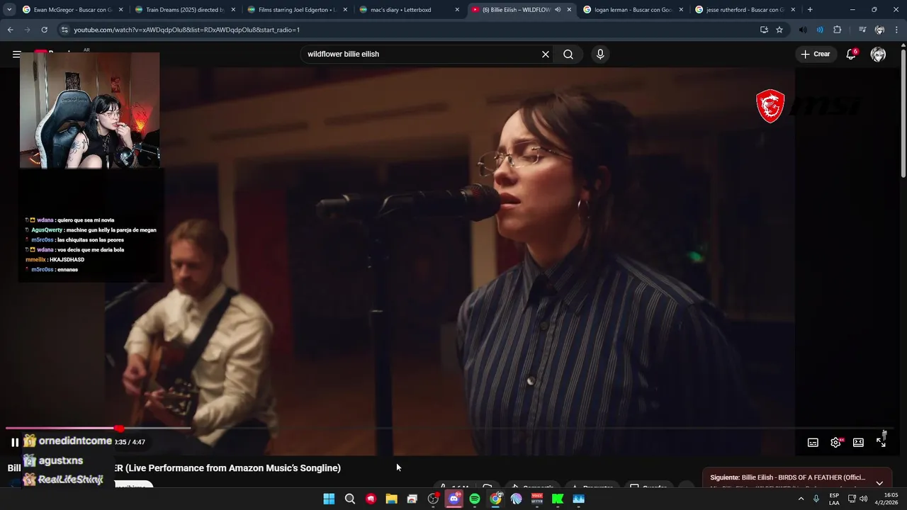Open Chrome icon in taskbar
Viewport: 907px width, 510px height.
(x=495, y=499)
